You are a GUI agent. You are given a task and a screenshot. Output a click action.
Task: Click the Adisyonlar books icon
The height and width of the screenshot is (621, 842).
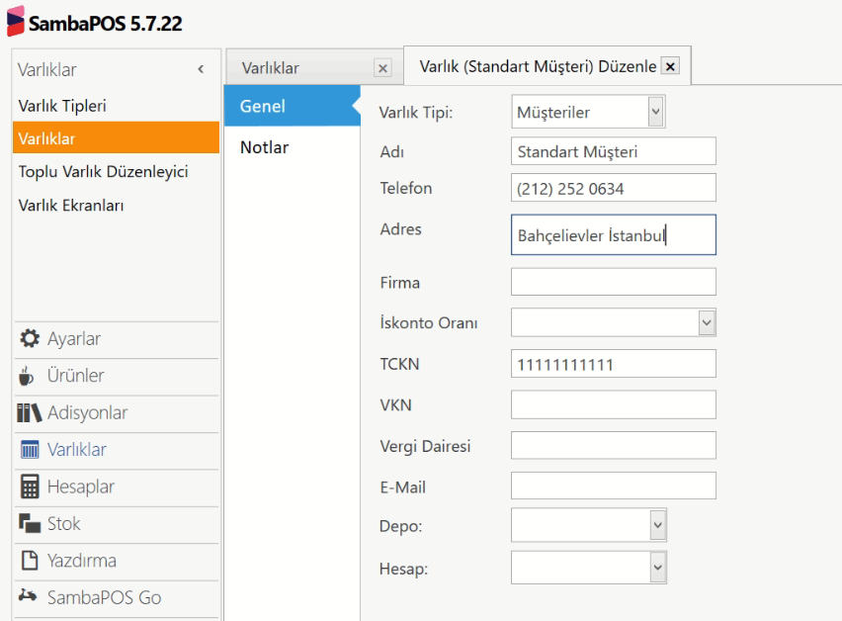coord(30,413)
